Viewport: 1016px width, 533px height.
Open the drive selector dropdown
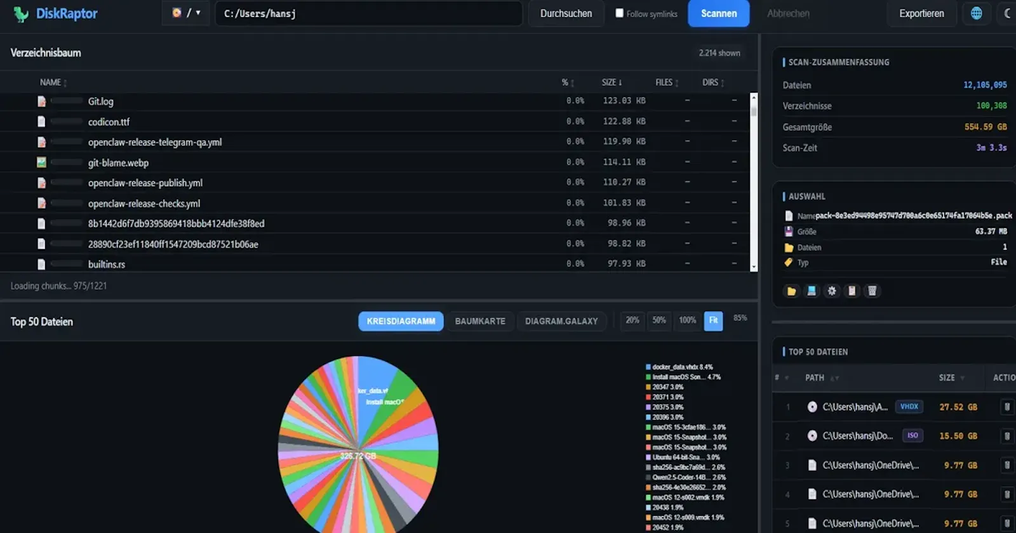pos(186,13)
